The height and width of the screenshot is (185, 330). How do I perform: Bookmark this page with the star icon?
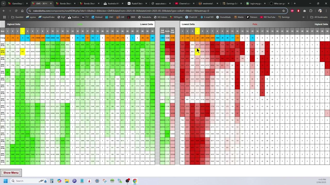[x=284, y=11]
